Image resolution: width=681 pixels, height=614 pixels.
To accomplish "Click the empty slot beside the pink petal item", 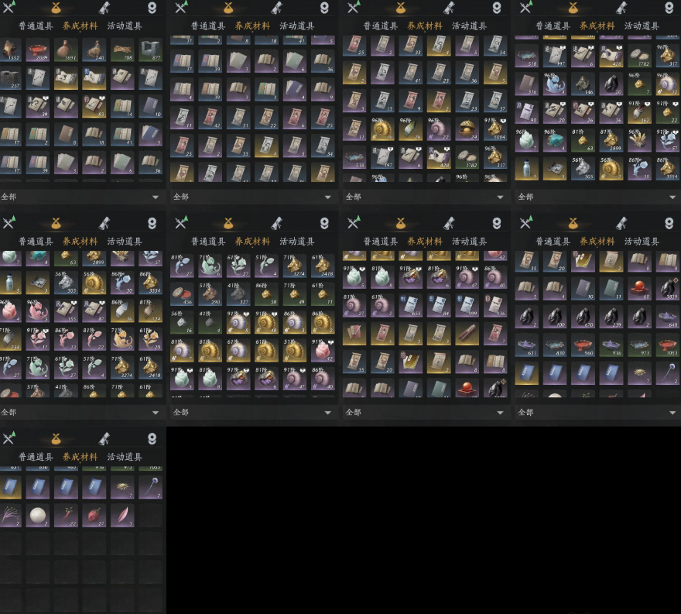I will tap(150, 516).
